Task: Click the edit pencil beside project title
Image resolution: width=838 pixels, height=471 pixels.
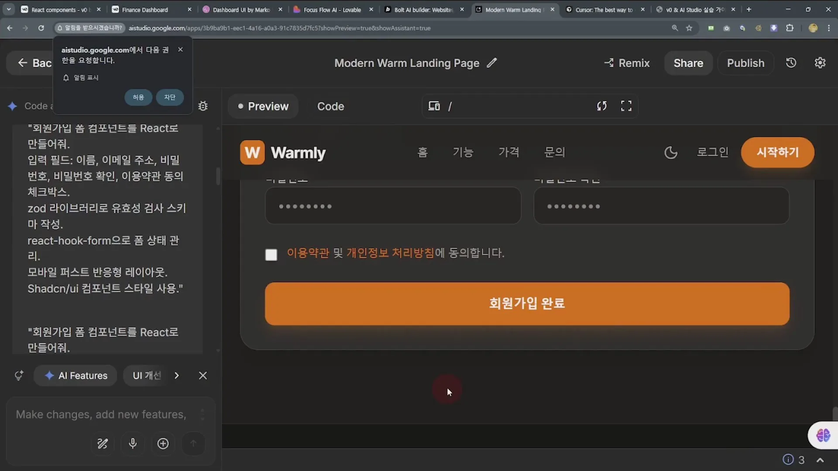Action: click(492, 63)
